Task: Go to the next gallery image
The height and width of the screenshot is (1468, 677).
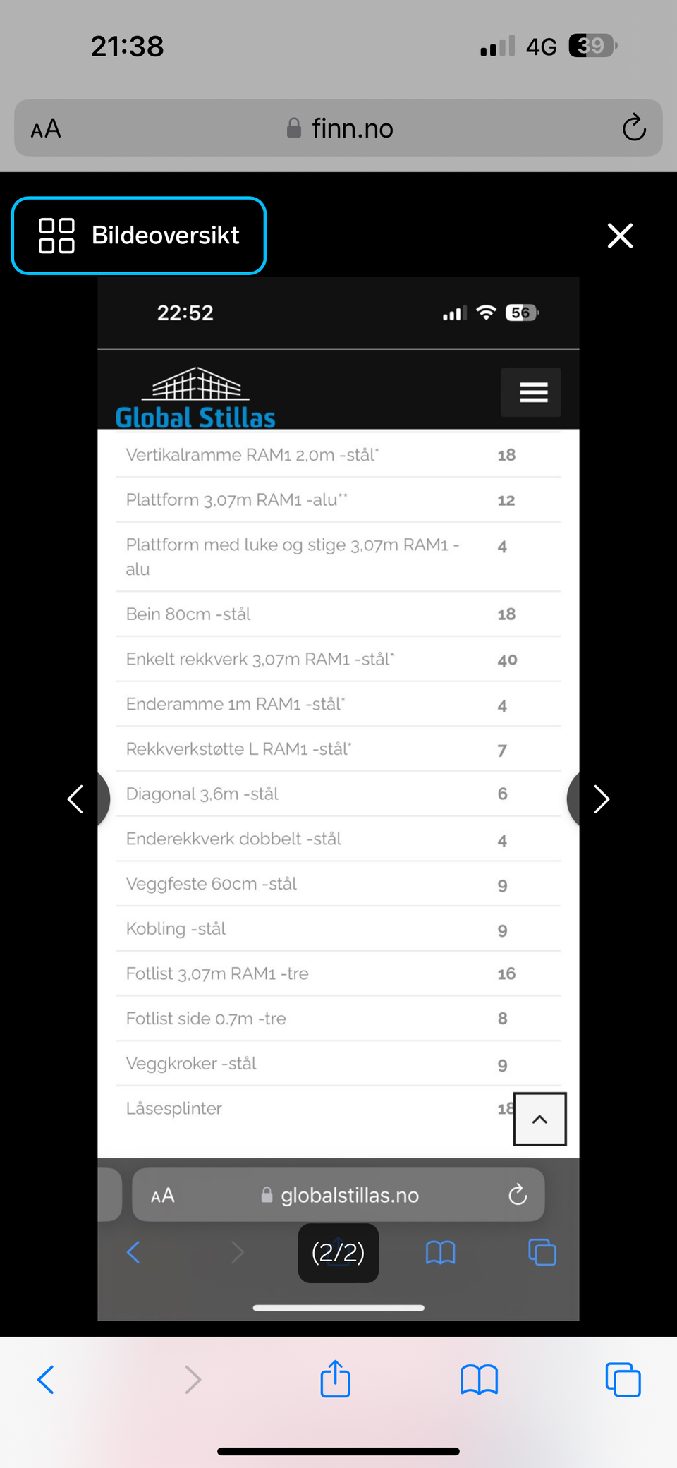Action: tap(600, 799)
